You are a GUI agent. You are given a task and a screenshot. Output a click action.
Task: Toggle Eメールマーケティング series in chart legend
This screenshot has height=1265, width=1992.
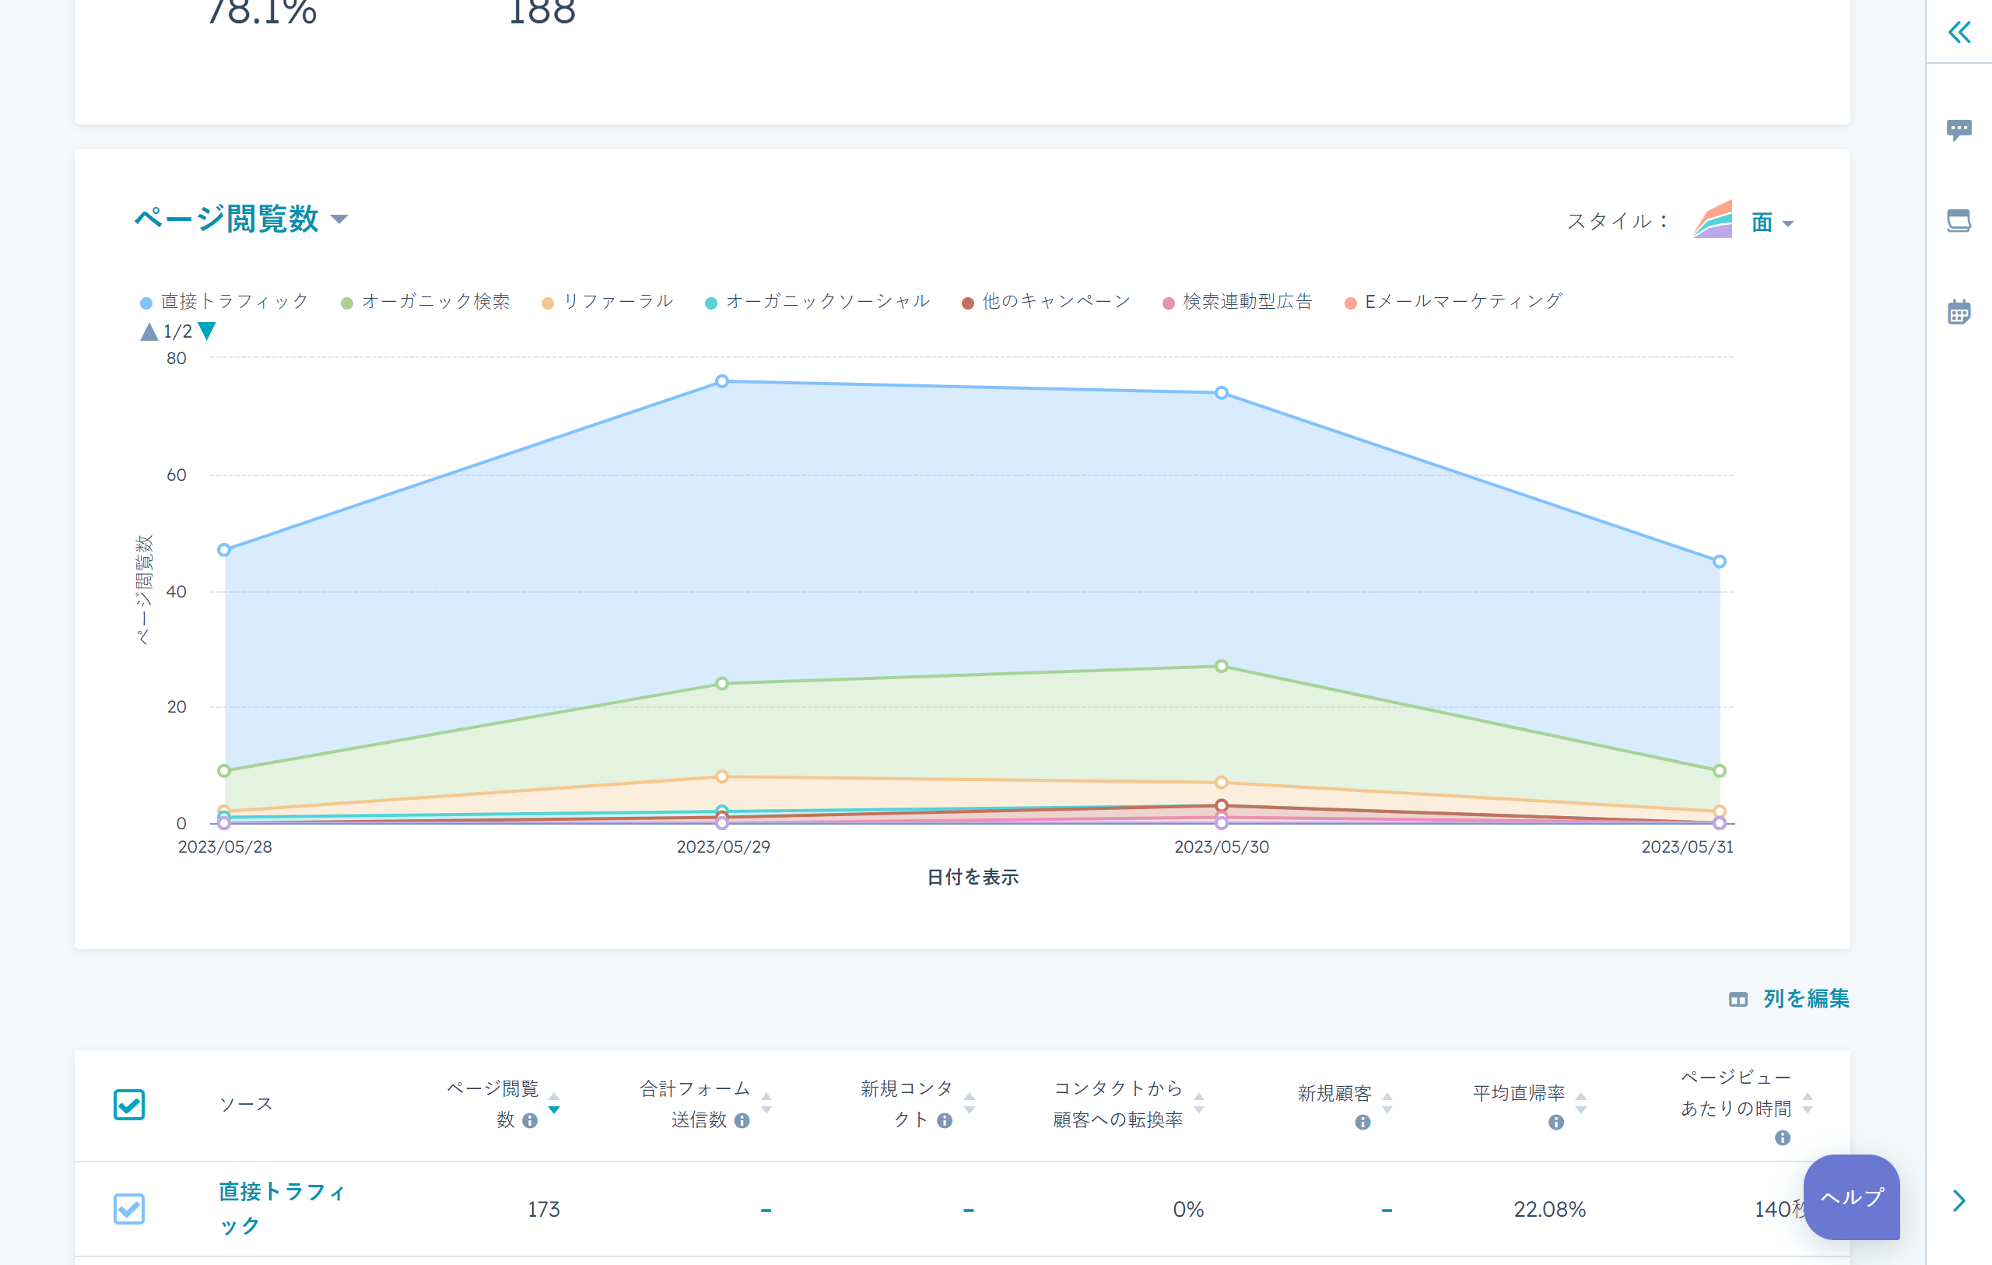tap(1454, 301)
